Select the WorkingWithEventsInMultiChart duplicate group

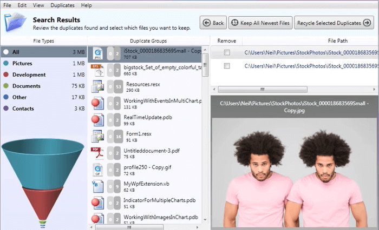click(x=145, y=104)
